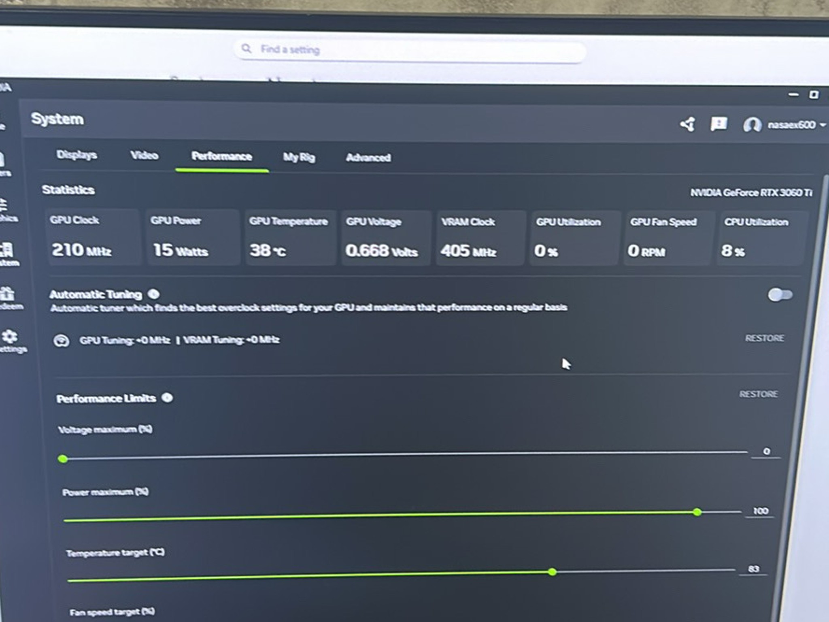Switch to the Advanced tab
This screenshot has width=829, height=622.
(368, 158)
